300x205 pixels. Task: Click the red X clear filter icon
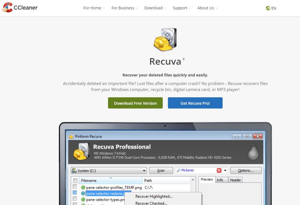click(x=219, y=170)
